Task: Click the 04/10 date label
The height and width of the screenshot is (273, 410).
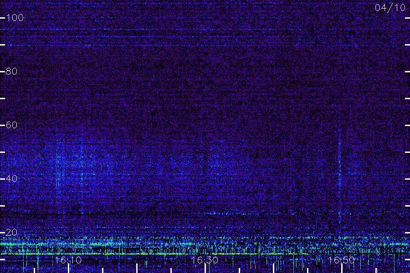Action: (390, 8)
